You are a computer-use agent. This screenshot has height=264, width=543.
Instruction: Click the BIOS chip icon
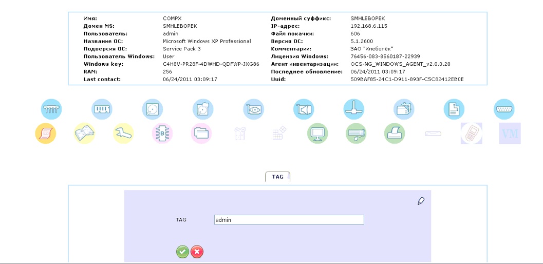(162, 134)
